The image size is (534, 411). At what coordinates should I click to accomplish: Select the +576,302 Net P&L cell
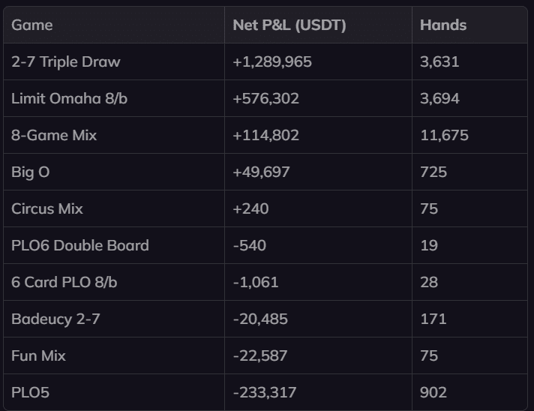[266, 98]
